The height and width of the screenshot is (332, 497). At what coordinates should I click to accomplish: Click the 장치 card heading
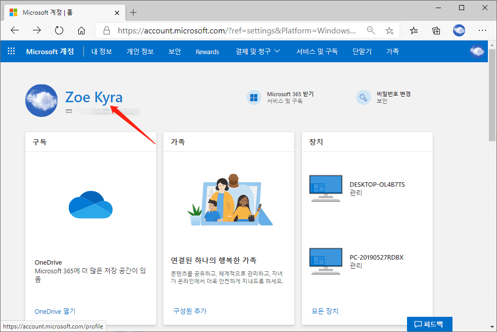pos(316,142)
